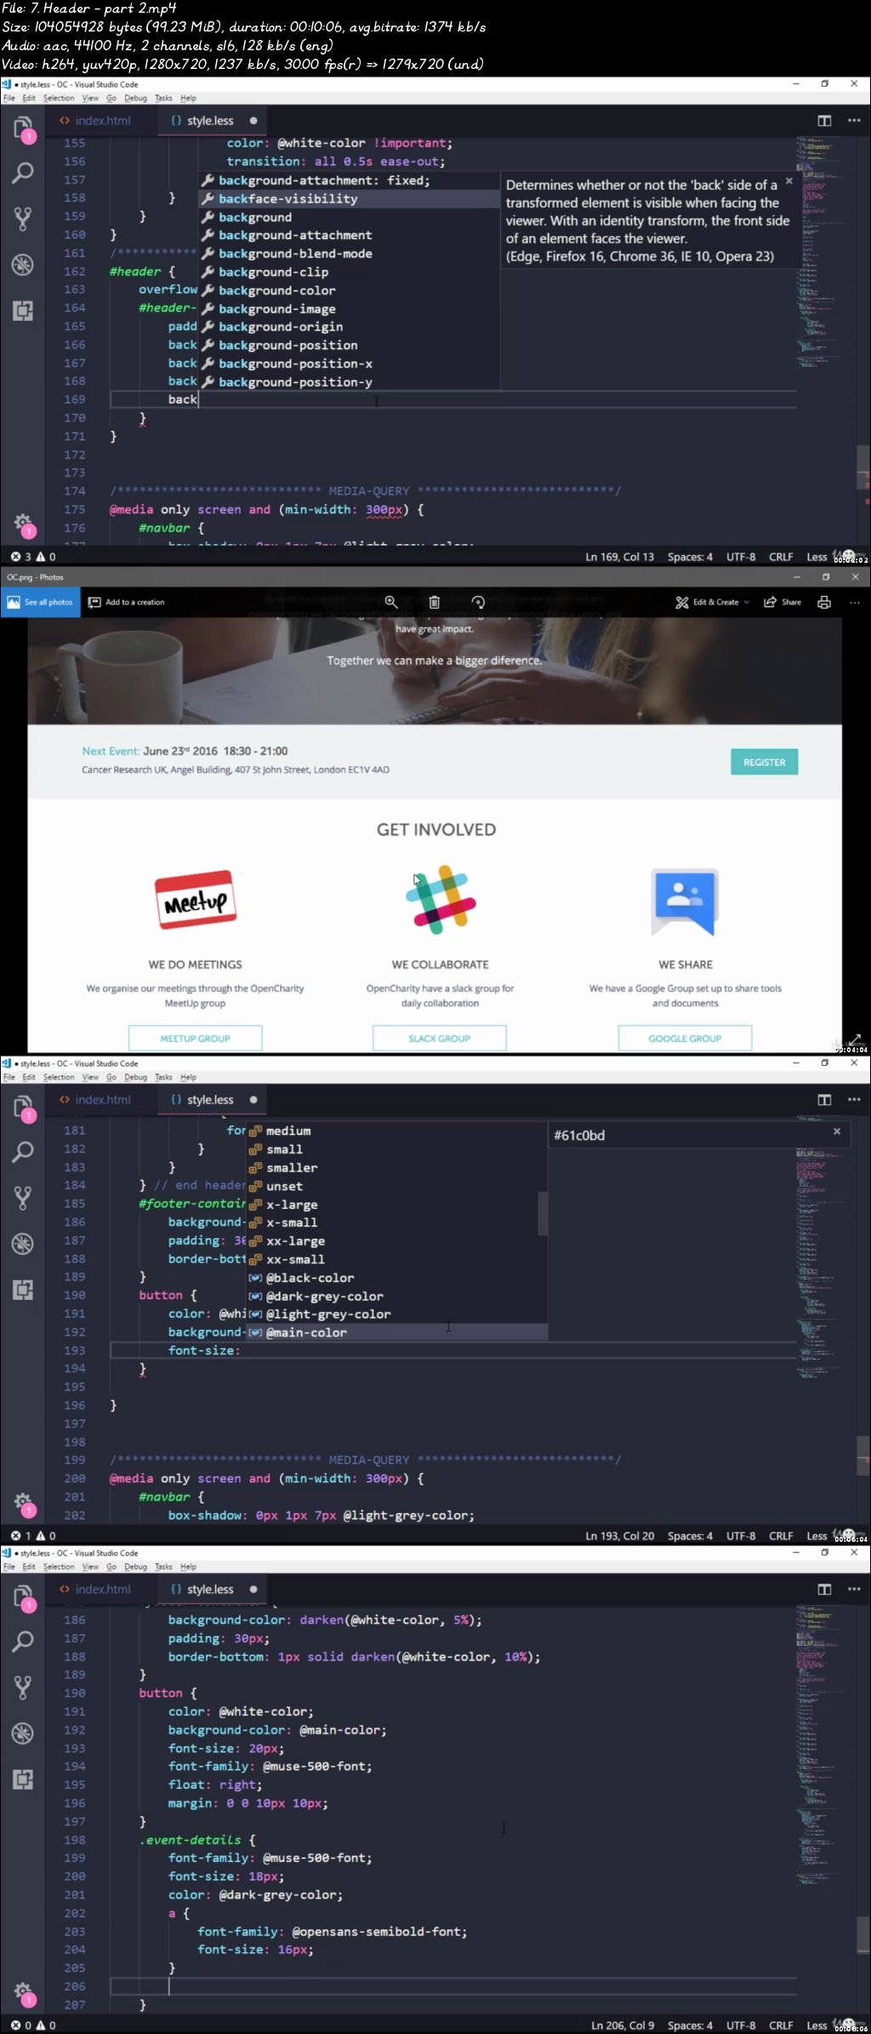Viewport: 871px width, 2034px height.
Task: Open Source Control icon in VS Code at Ln 169
Action: pos(23,219)
